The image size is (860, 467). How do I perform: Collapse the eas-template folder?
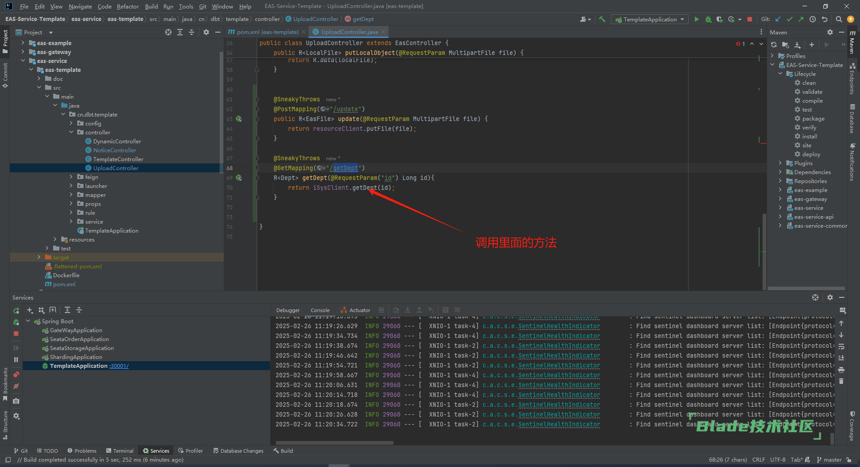pyautogui.click(x=31, y=70)
